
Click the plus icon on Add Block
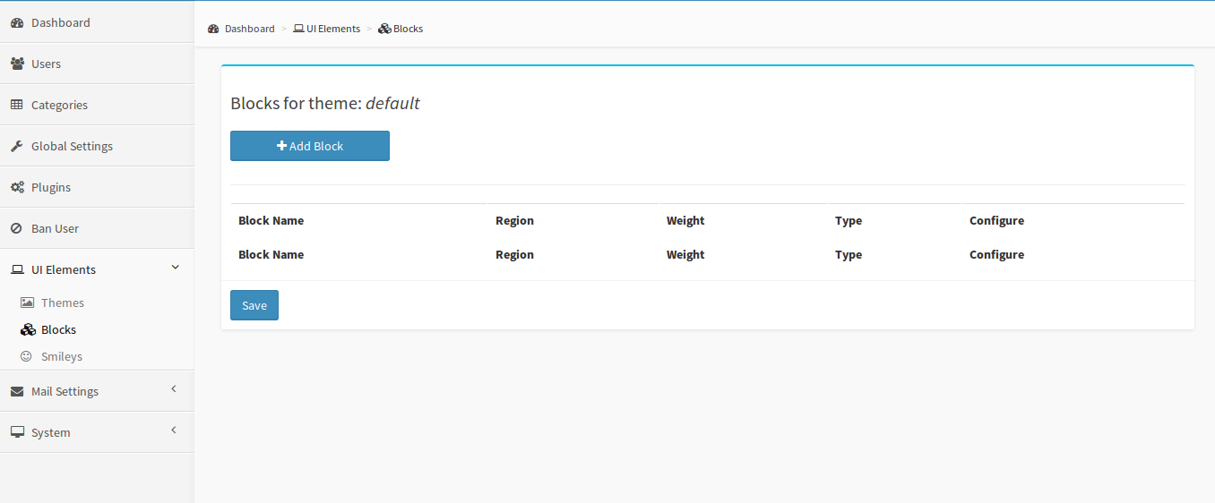pyautogui.click(x=281, y=146)
